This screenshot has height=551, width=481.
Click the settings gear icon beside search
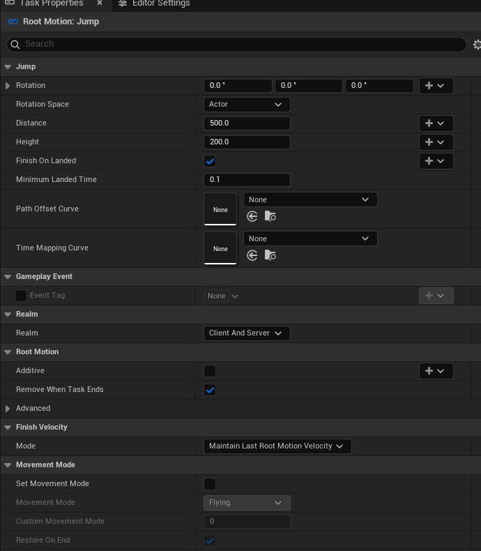click(x=477, y=45)
